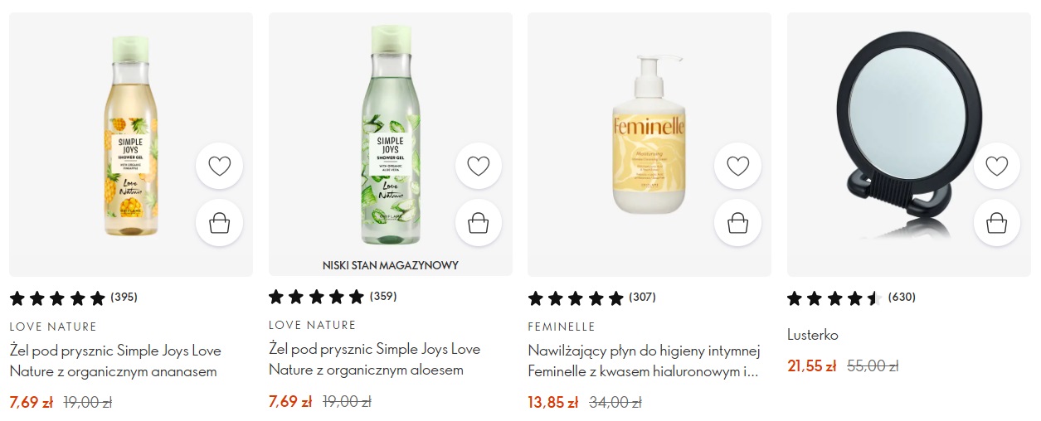Add Feminelle intimate wash to bag

(x=737, y=223)
